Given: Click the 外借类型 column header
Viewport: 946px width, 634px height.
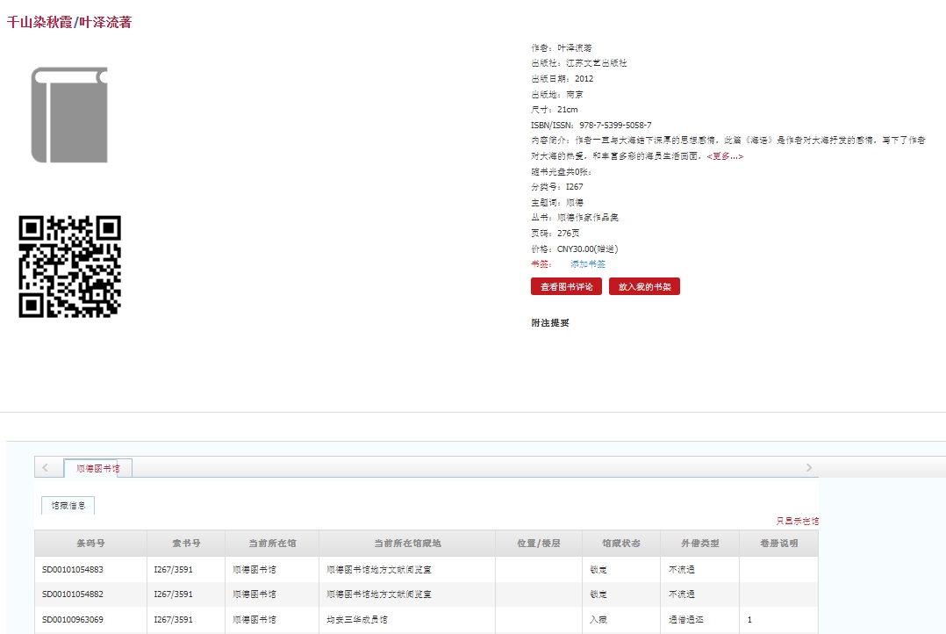Looking at the screenshot, I should pyautogui.click(x=700, y=544).
